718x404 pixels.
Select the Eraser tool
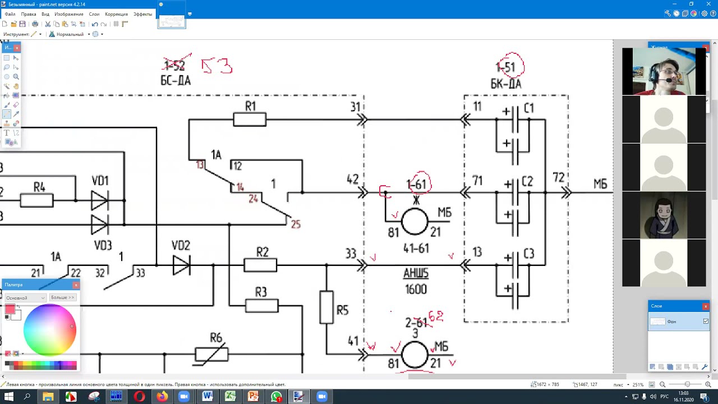click(x=16, y=105)
